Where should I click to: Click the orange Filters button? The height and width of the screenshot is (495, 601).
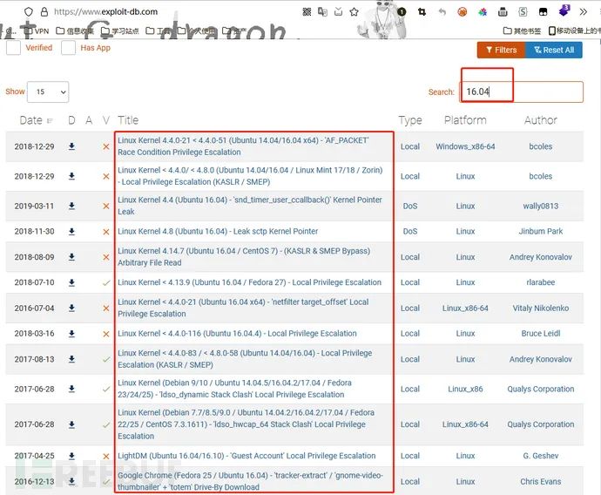coord(501,50)
